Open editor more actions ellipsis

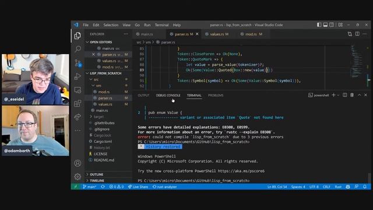365,34
